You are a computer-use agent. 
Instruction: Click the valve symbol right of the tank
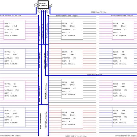[50, 5]
